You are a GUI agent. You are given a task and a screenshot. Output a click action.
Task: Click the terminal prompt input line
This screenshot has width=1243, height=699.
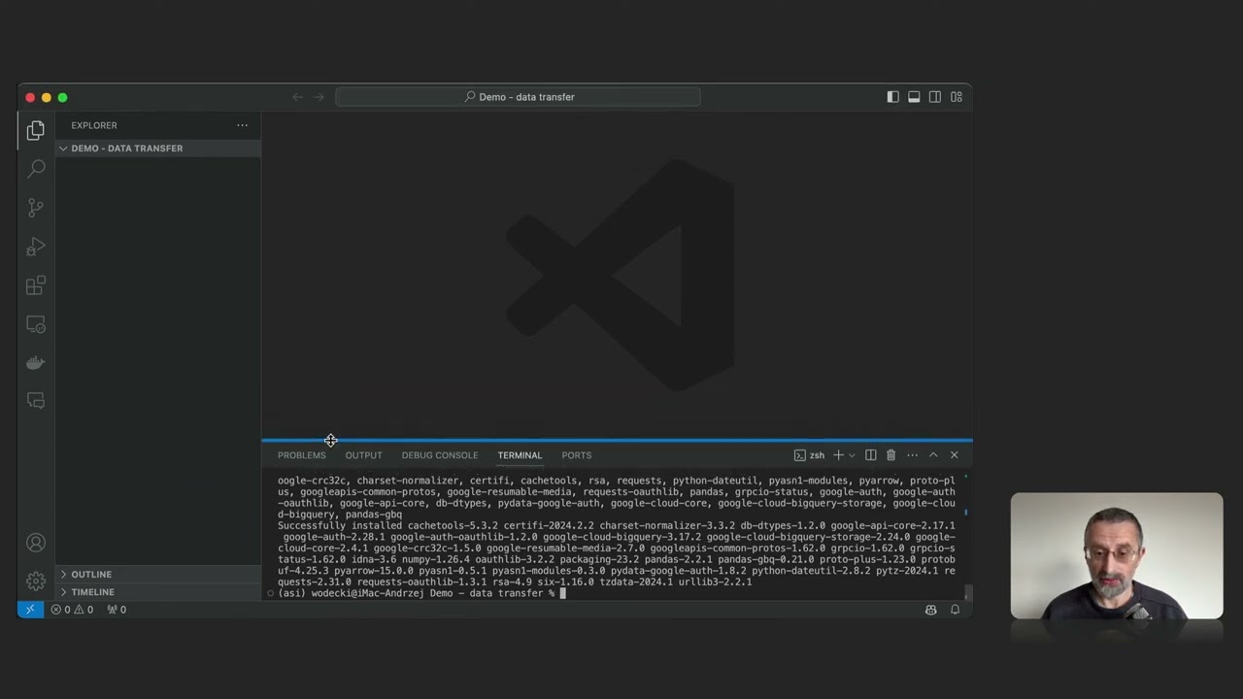[x=616, y=593]
